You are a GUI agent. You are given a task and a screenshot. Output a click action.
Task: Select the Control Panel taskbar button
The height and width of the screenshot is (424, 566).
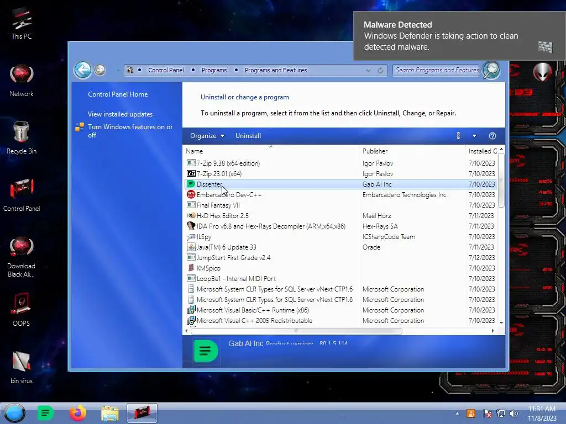[x=142, y=413]
